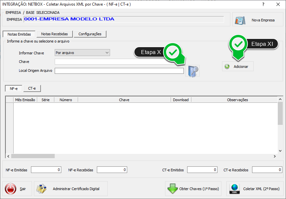The width and height of the screenshot is (286, 199).
Task: Open the Configurações tab
Action: pyautogui.click(x=90, y=34)
